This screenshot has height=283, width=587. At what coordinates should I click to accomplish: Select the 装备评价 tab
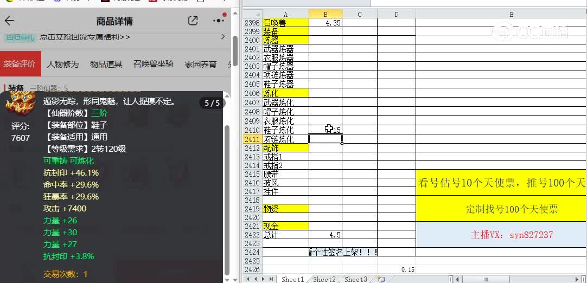pyautogui.click(x=20, y=63)
